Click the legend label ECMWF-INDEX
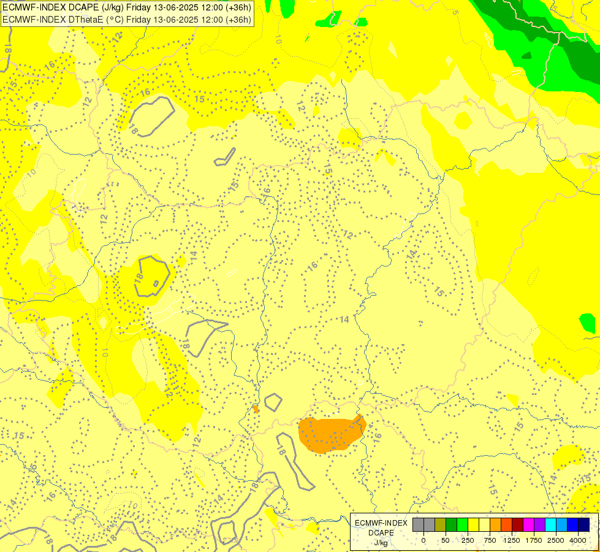 (x=381, y=523)
